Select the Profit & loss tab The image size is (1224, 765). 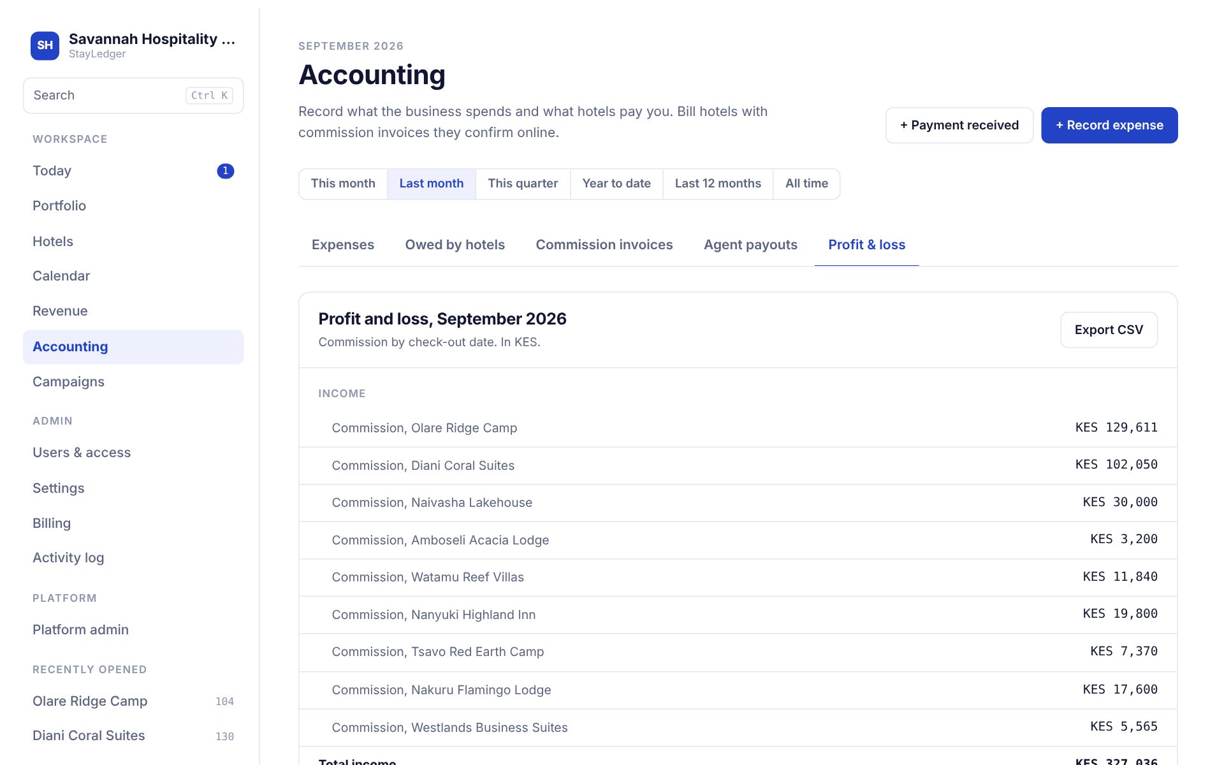point(866,245)
